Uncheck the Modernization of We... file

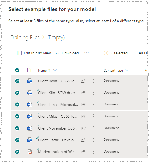(x=17, y=152)
